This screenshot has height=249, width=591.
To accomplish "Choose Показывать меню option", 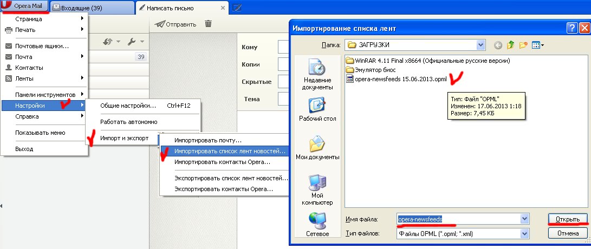I will pyautogui.click(x=44, y=133).
